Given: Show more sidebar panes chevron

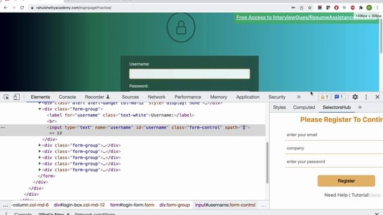Looking at the screenshot, I should point(360,107).
